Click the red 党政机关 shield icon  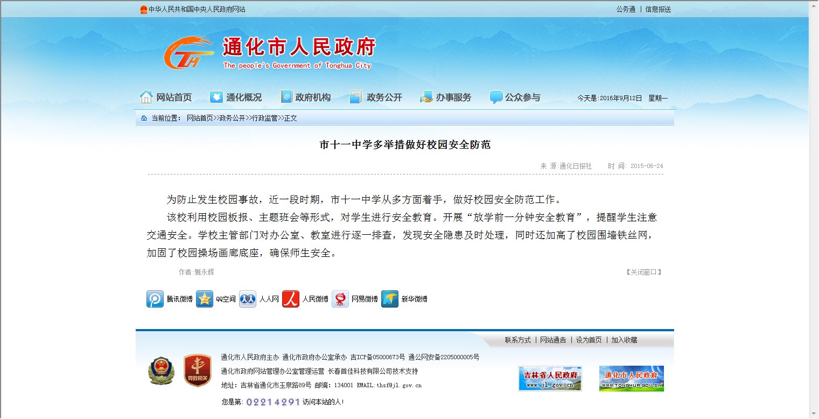coord(197,371)
